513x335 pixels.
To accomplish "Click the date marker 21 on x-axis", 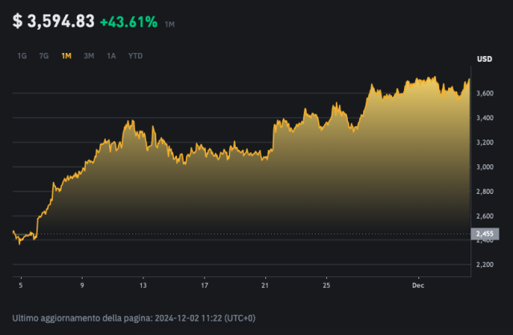I will pos(265,285).
